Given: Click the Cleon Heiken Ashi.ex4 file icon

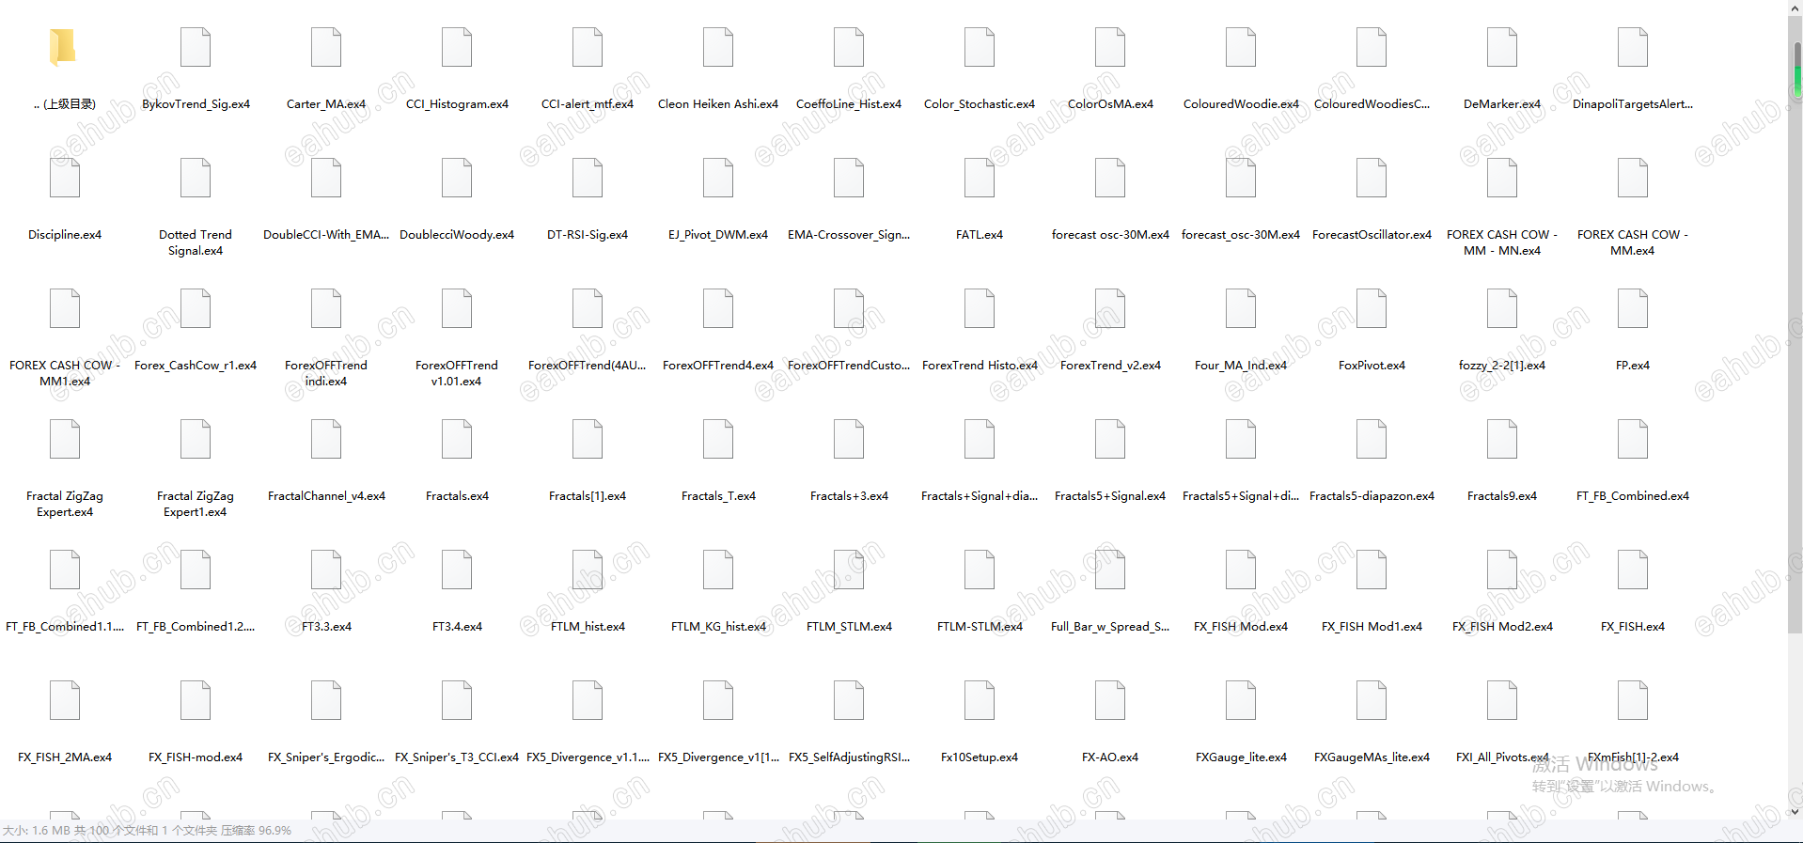Looking at the screenshot, I should point(718,47).
